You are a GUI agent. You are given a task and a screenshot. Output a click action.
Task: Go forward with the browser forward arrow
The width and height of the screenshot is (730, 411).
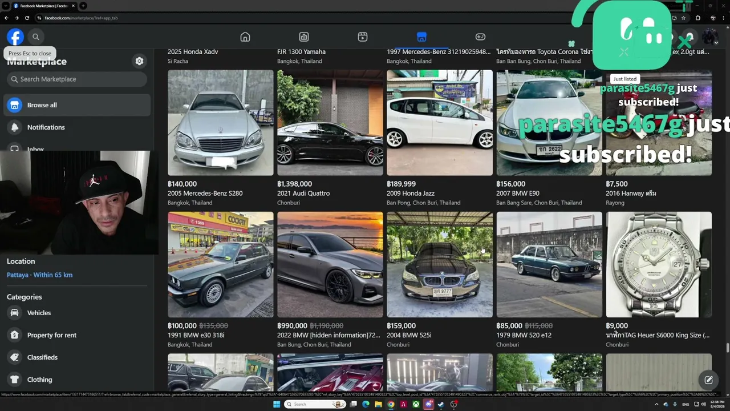[x=17, y=18]
